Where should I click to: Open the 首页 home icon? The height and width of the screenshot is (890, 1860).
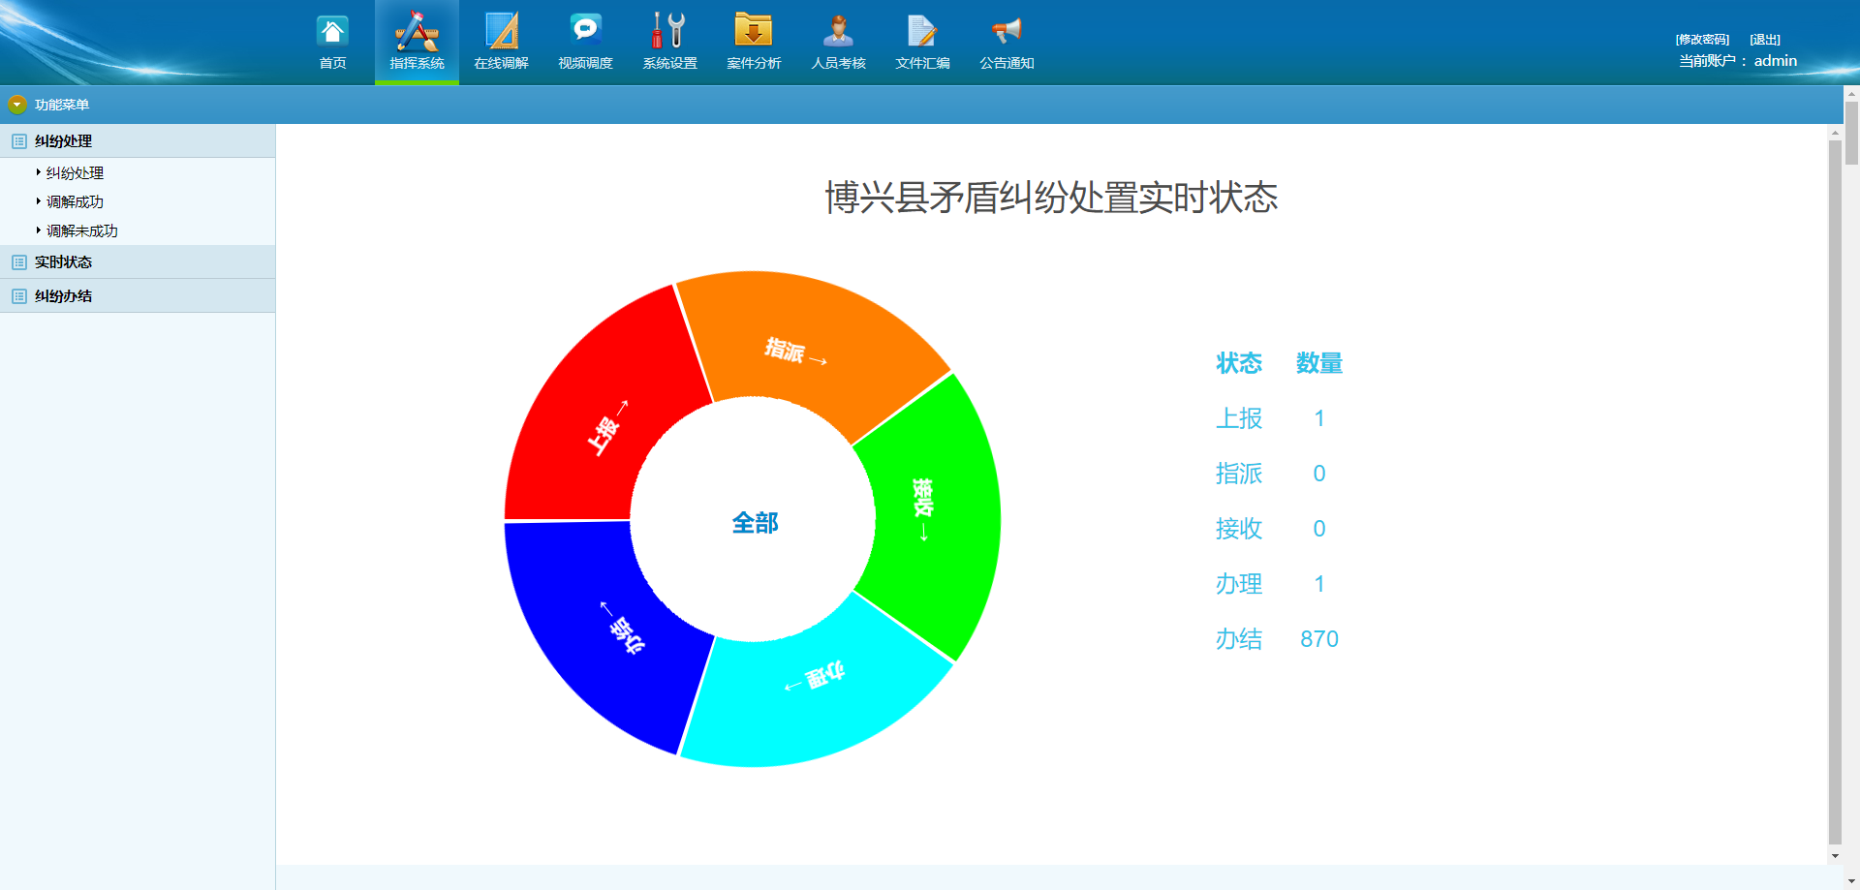tap(332, 33)
